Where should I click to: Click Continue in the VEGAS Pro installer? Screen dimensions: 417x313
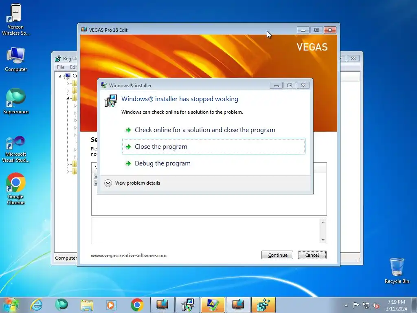277,255
